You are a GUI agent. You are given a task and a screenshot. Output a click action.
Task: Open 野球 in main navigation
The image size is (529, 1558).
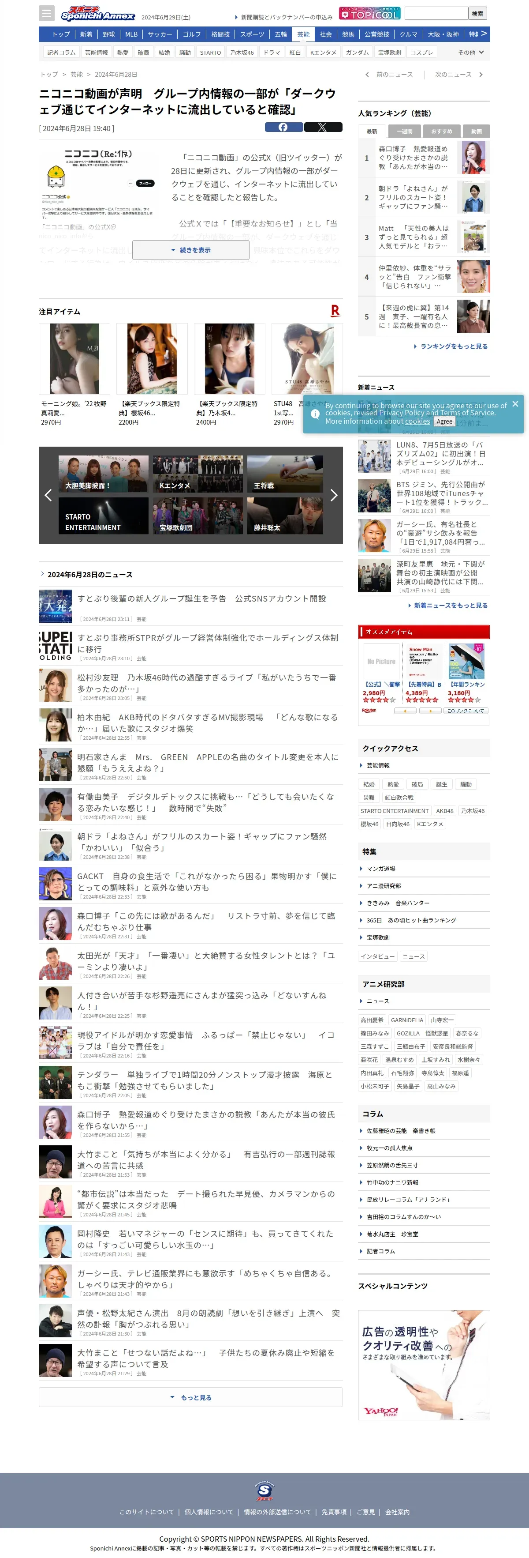109,34
